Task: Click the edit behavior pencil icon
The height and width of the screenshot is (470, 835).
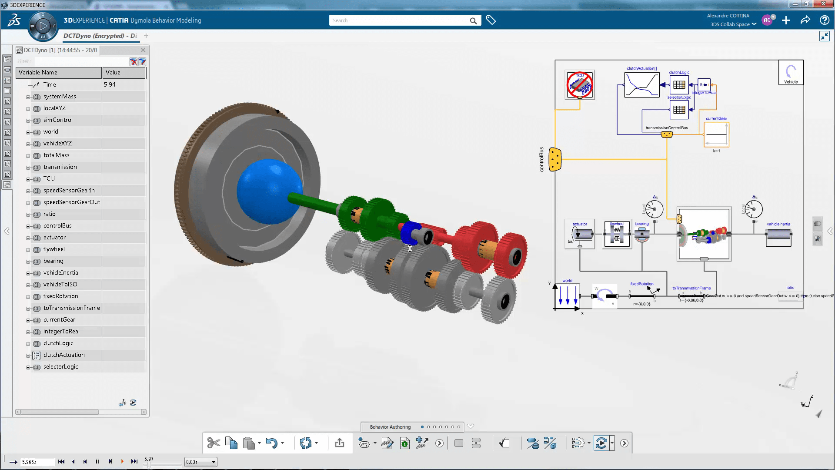Action: [387, 443]
